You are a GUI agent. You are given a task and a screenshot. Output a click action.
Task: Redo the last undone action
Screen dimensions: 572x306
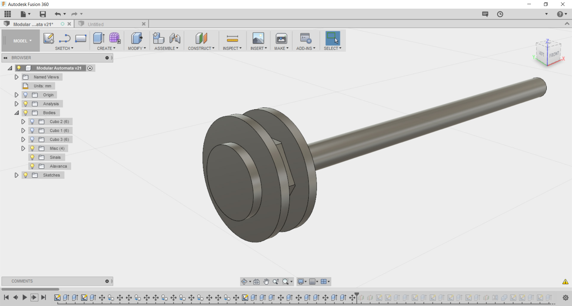pos(74,14)
